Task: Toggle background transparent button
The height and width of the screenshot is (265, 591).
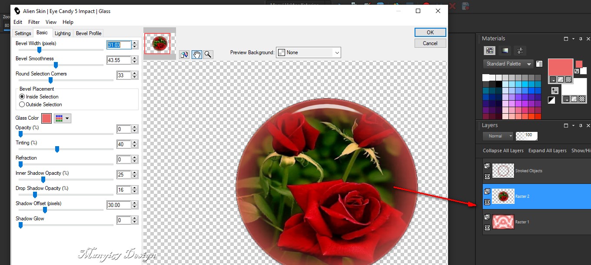Action: click(582, 99)
